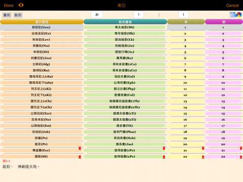Click the 新約書卷 column header
The width and height of the screenshot is (243, 182).
tap(125, 22)
